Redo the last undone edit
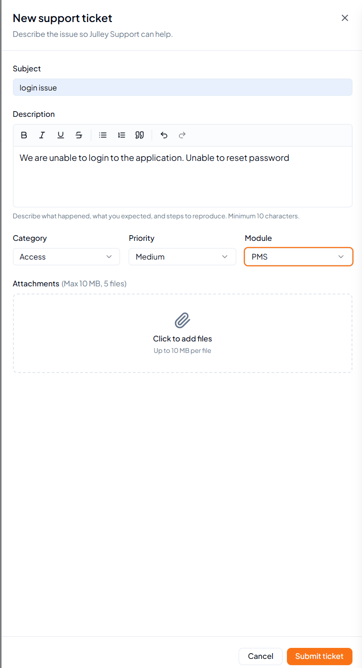The width and height of the screenshot is (362, 668). (182, 135)
